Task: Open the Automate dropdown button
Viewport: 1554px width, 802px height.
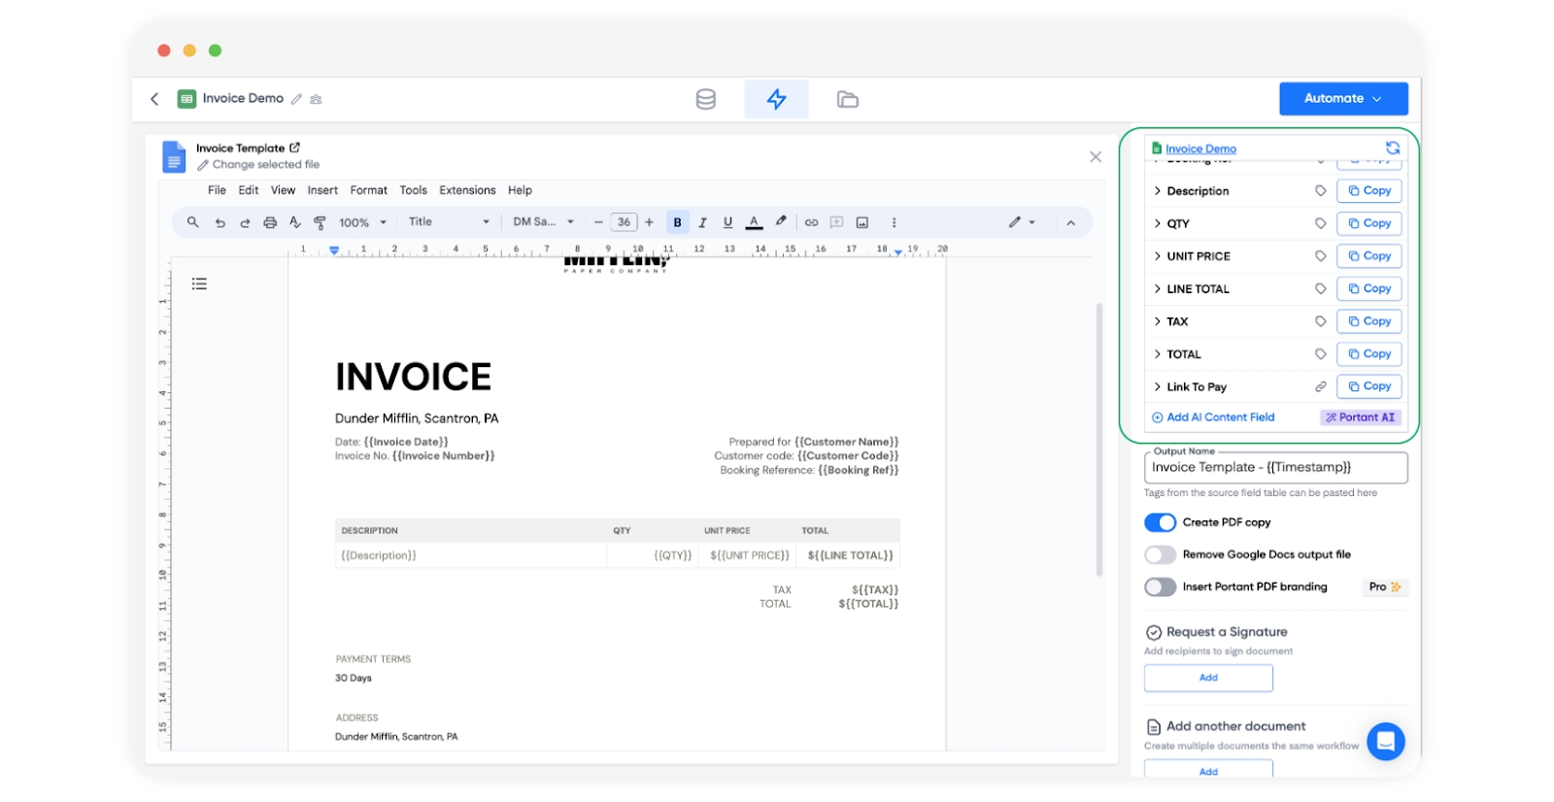Action: pyautogui.click(x=1342, y=98)
